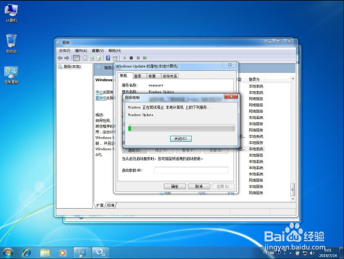Open the 文件(F) menu
Screen dimensions: 344x259
tap(65, 50)
